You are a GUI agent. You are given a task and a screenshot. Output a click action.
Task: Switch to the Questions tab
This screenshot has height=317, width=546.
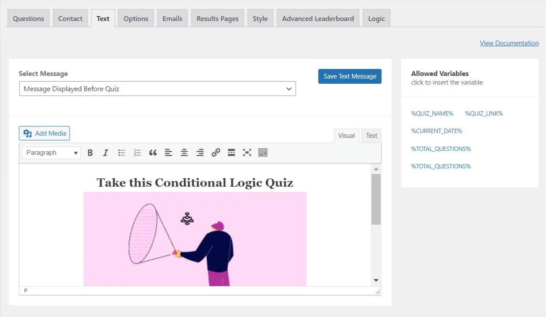click(x=28, y=18)
